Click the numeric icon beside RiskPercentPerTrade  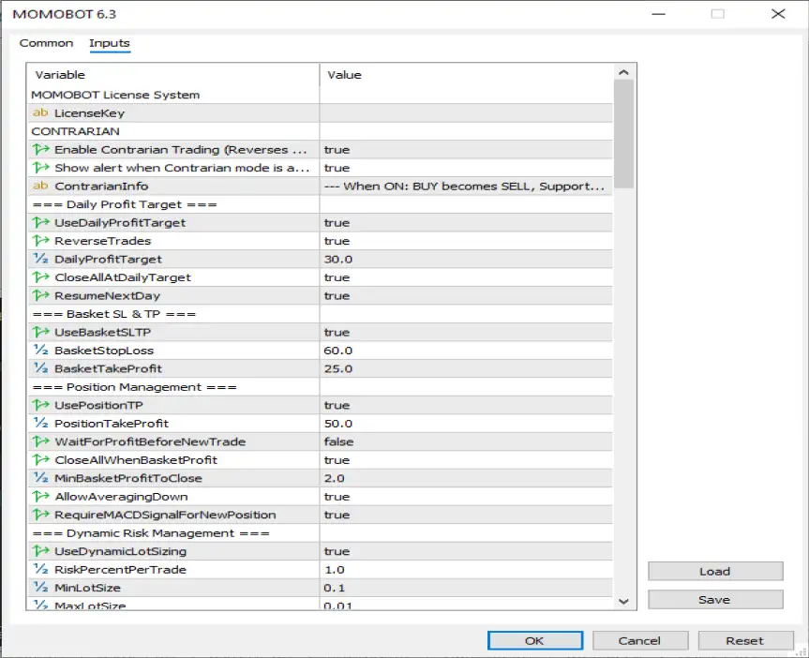(40, 570)
